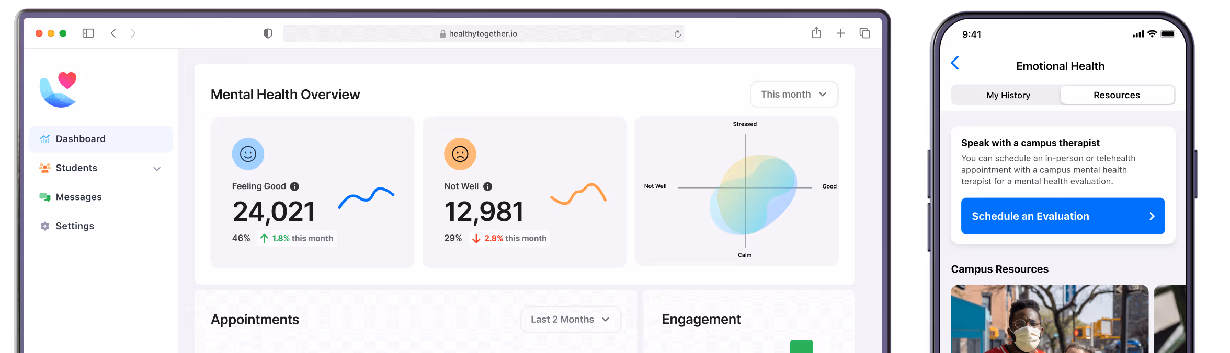The image size is (1230, 353).
Task: Click the 2.8% this month badge
Action: [509, 238]
